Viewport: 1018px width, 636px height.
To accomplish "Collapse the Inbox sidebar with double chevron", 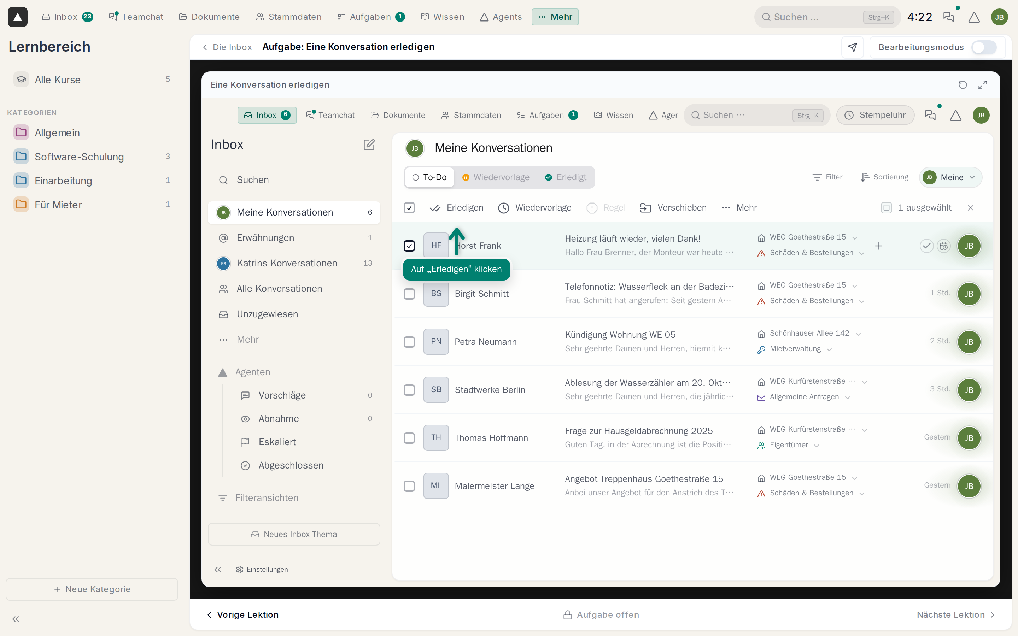I will tap(218, 570).
